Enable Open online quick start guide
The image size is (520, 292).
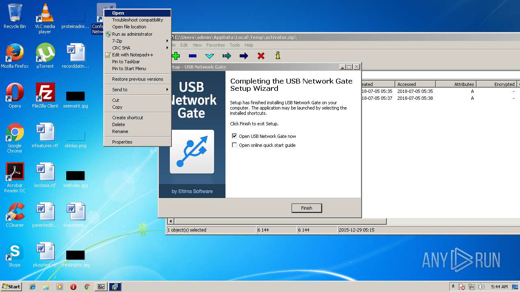pyautogui.click(x=234, y=145)
